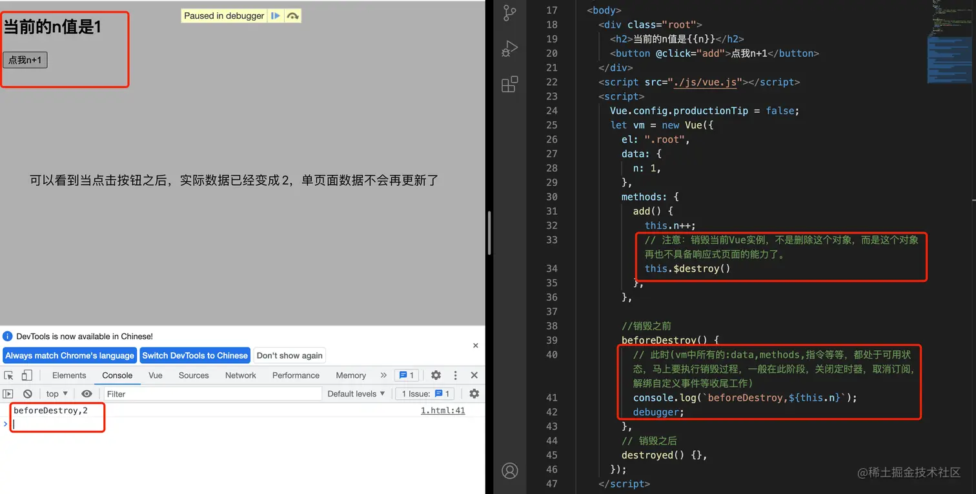The image size is (976, 494).
Task: Open the Memory tab
Action: [351, 375]
